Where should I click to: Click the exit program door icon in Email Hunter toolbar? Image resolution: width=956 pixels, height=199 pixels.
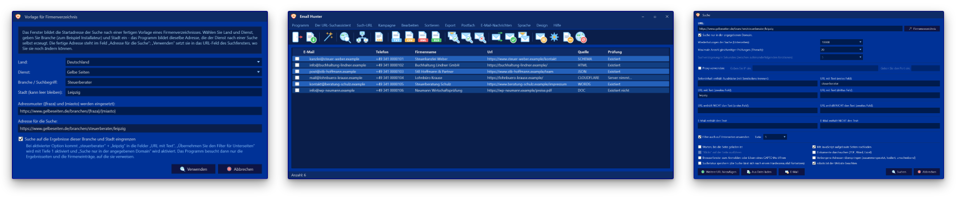[x=297, y=37]
